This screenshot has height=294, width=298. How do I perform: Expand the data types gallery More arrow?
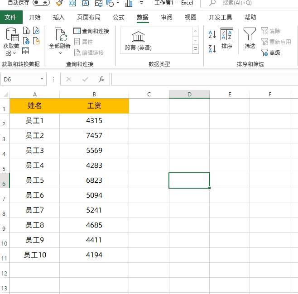click(x=195, y=49)
